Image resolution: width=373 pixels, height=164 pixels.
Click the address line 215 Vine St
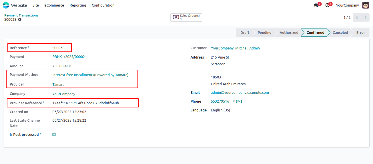[x=220, y=57]
